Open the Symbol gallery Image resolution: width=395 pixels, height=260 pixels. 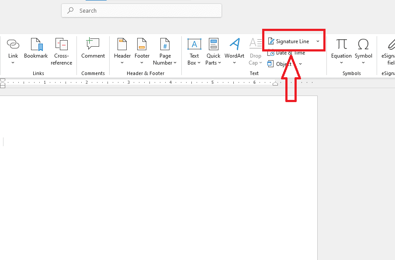[363, 51]
